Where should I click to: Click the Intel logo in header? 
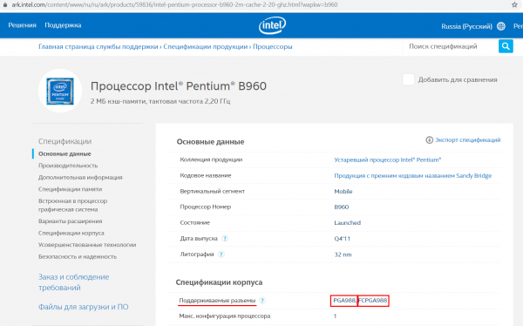[x=272, y=25]
